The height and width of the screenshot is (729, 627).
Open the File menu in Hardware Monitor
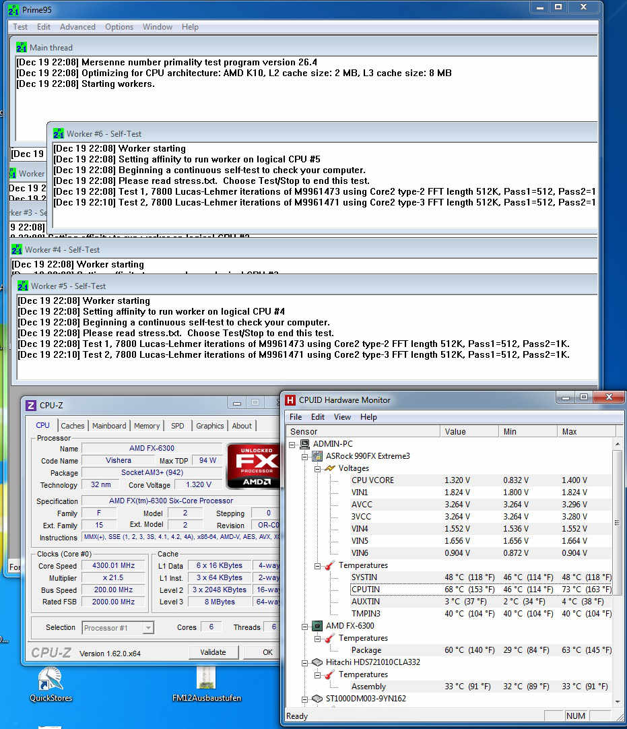(x=296, y=417)
